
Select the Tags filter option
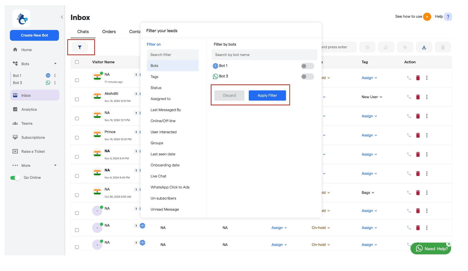pyautogui.click(x=173, y=77)
